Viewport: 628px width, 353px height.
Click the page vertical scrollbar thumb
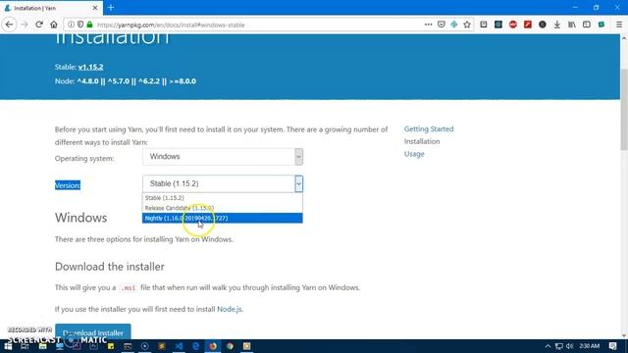624,109
